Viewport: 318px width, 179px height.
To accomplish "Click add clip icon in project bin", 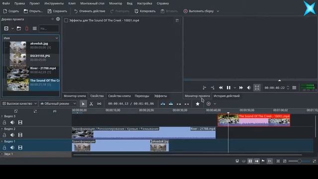I will pyautogui.click(x=6, y=28).
